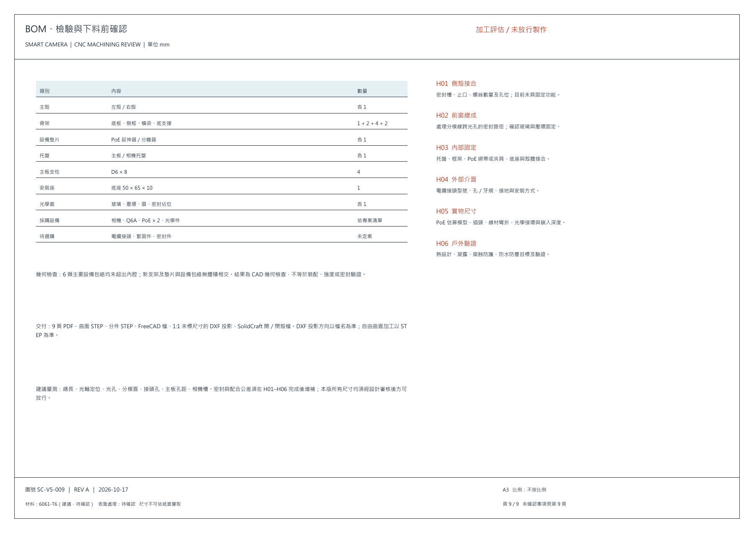Image resolution: width=754 pixels, height=533 pixels.
Task: Select the paragraph starting '建議量測：總長'
Action: pos(222,393)
